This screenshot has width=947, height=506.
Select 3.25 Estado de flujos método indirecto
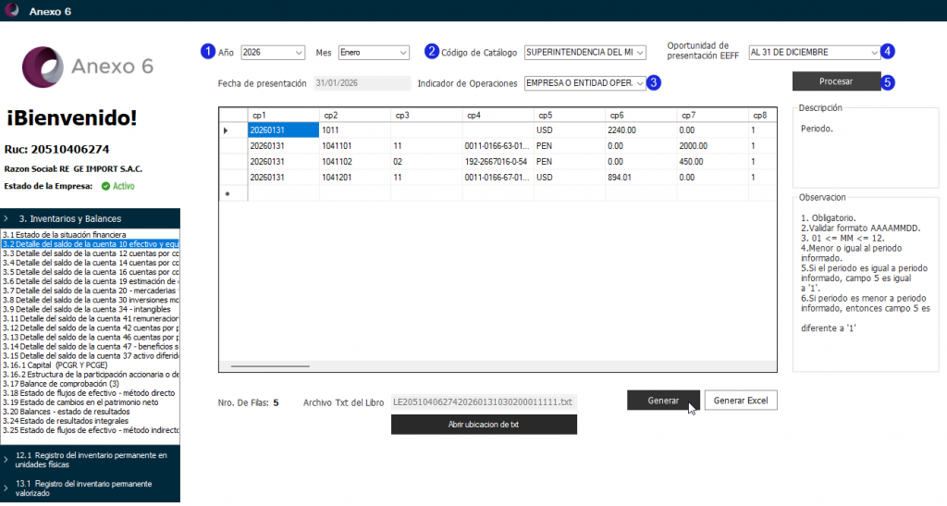point(91,430)
